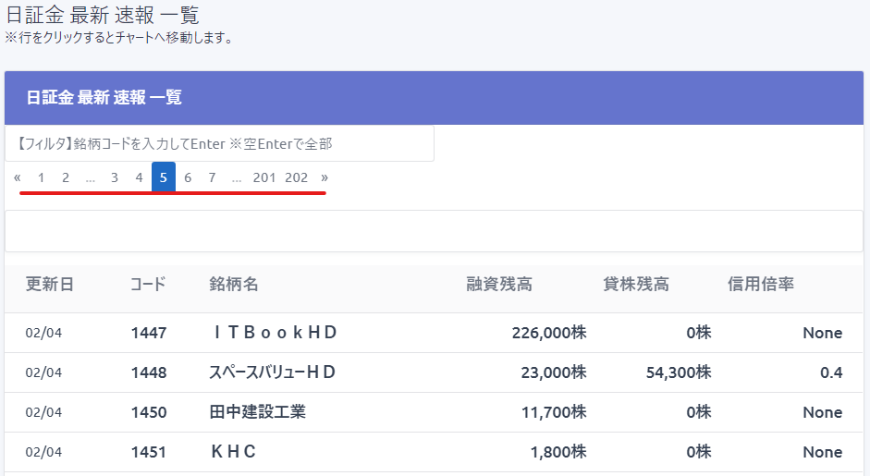The height and width of the screenshot is (476, 870).
Task: Go to previous page using « arrow
Action: coord(18,177)
